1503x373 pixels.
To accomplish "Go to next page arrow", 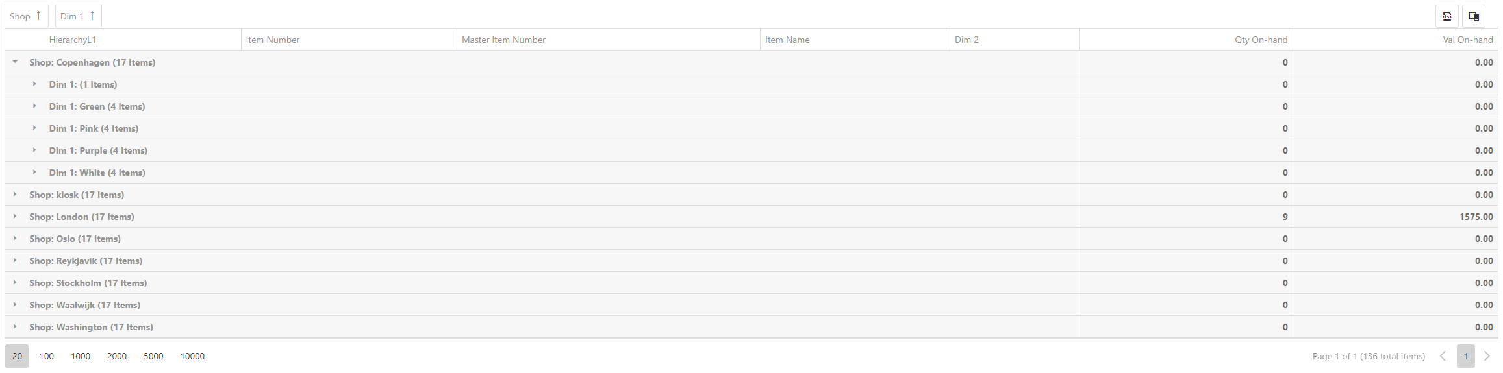I will coord(1487,356).
